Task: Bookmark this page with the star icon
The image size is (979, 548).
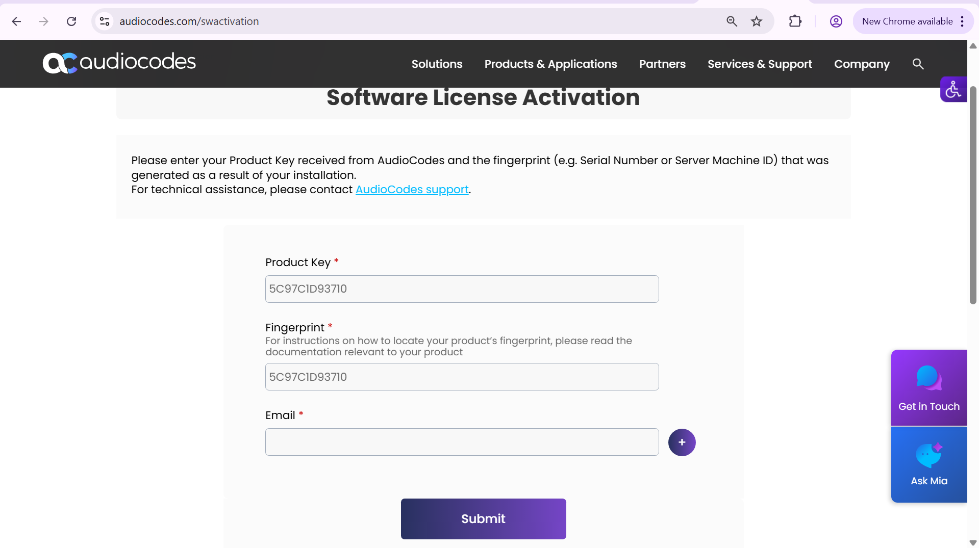Action: click(x=756, y=21)
